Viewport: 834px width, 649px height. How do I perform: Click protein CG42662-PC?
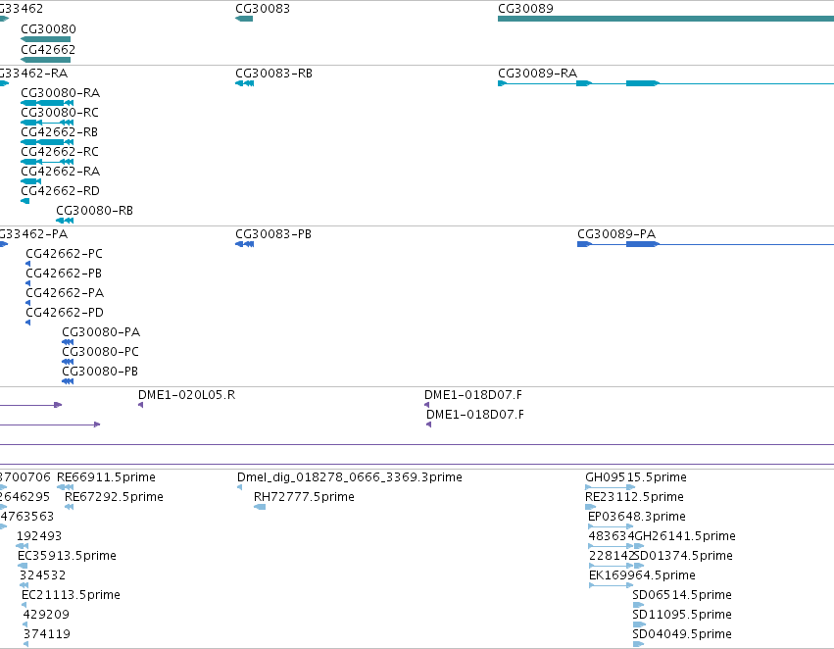(64, 254)
